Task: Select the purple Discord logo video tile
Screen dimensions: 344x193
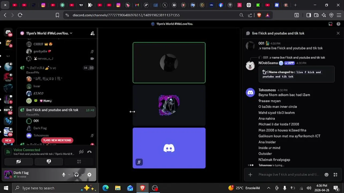Action: point(169,148)
